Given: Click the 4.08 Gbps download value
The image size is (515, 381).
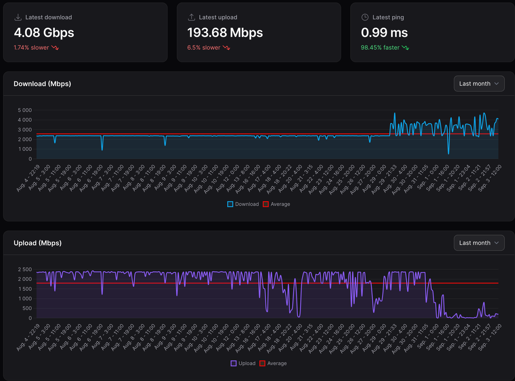Looking at the screenshot, I should pos(44,32).
